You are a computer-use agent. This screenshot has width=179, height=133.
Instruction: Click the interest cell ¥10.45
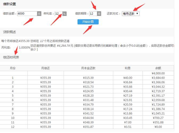128,118
